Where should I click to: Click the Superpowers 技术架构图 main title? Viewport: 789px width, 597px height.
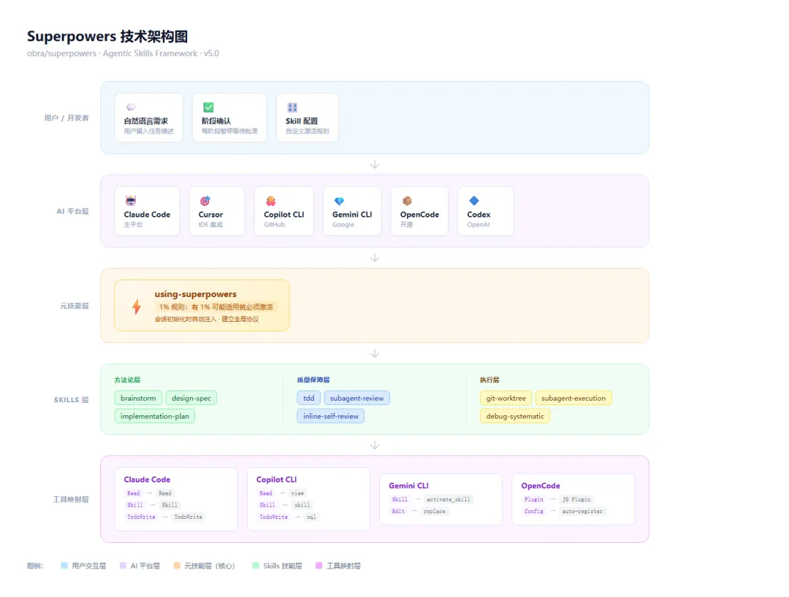(x=107, y=36)
